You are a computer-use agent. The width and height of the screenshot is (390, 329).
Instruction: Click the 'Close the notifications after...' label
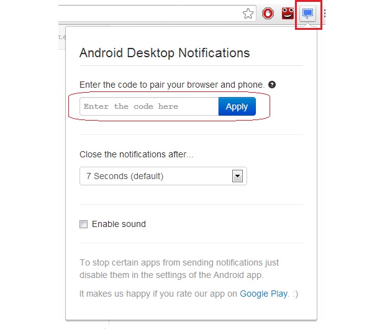136,154
